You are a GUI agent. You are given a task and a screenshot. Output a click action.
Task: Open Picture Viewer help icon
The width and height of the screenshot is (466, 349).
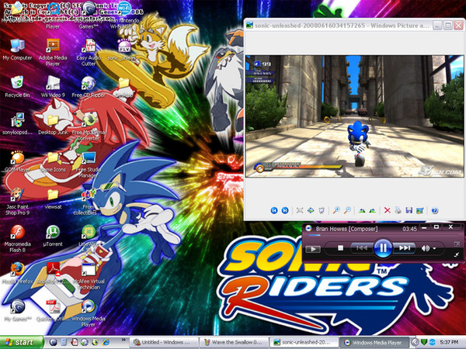[434, 210]
